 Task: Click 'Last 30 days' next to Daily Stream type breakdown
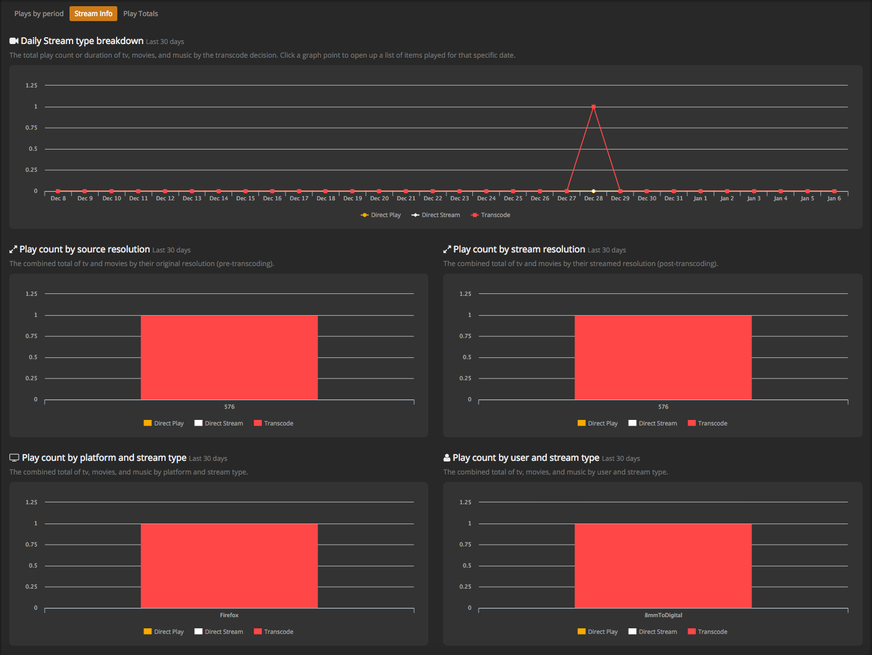(165, 42)
